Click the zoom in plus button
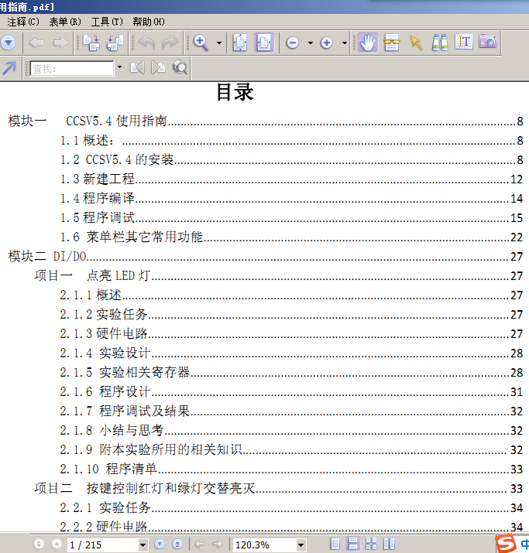This screenshot has height=553, width=529. click(x=327, y=43)
